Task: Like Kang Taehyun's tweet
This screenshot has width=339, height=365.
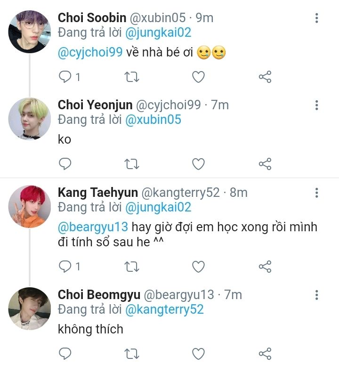Action: pos(198,266)
